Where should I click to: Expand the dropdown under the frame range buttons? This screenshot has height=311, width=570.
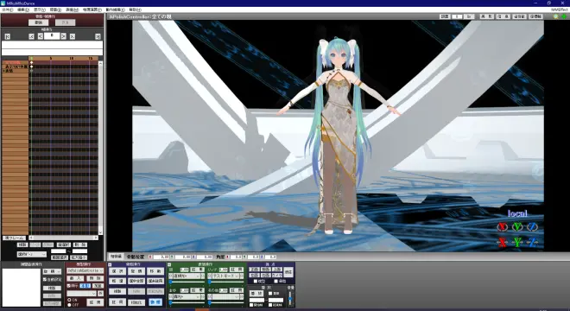32,254
